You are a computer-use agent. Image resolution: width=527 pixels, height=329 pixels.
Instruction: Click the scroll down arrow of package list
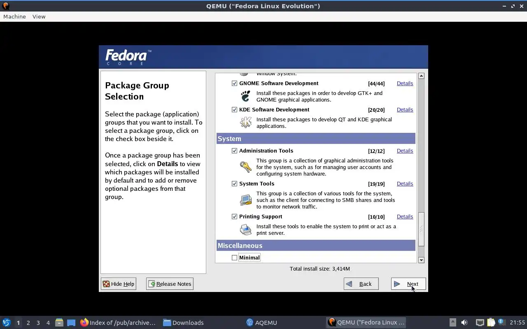pos(421,260)
